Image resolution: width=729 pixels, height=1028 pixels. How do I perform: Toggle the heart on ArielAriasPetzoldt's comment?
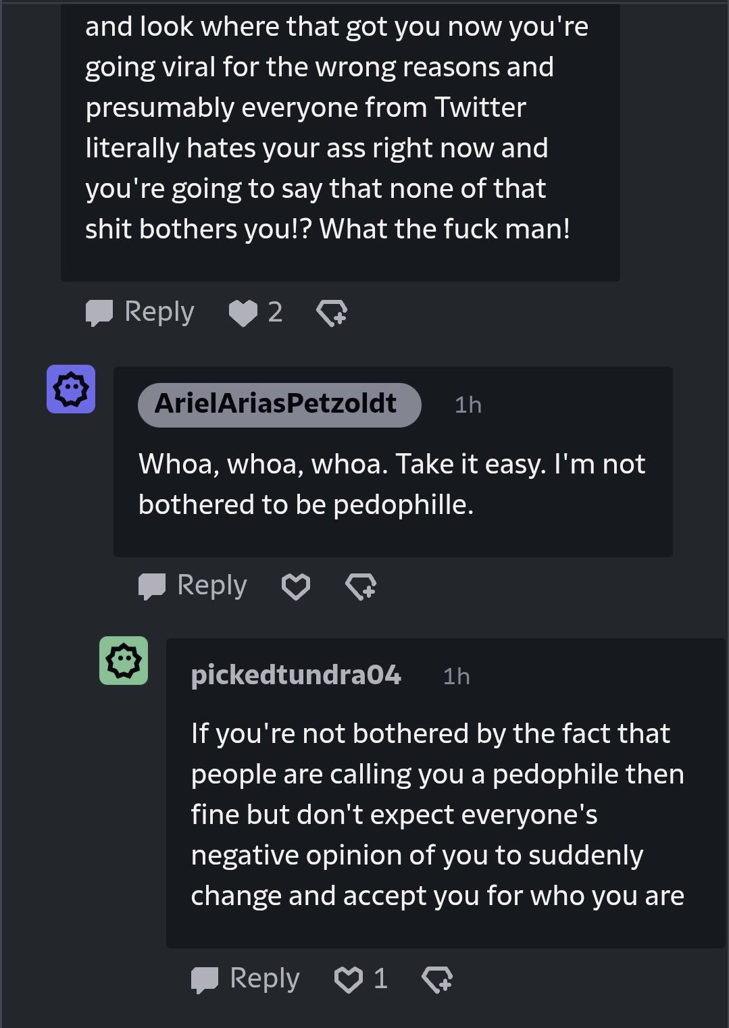pos(296,586)
